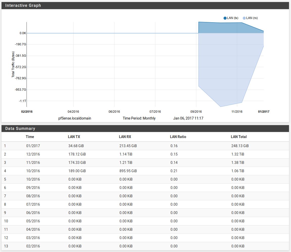Click the Time Period: Monthly label

139,118
